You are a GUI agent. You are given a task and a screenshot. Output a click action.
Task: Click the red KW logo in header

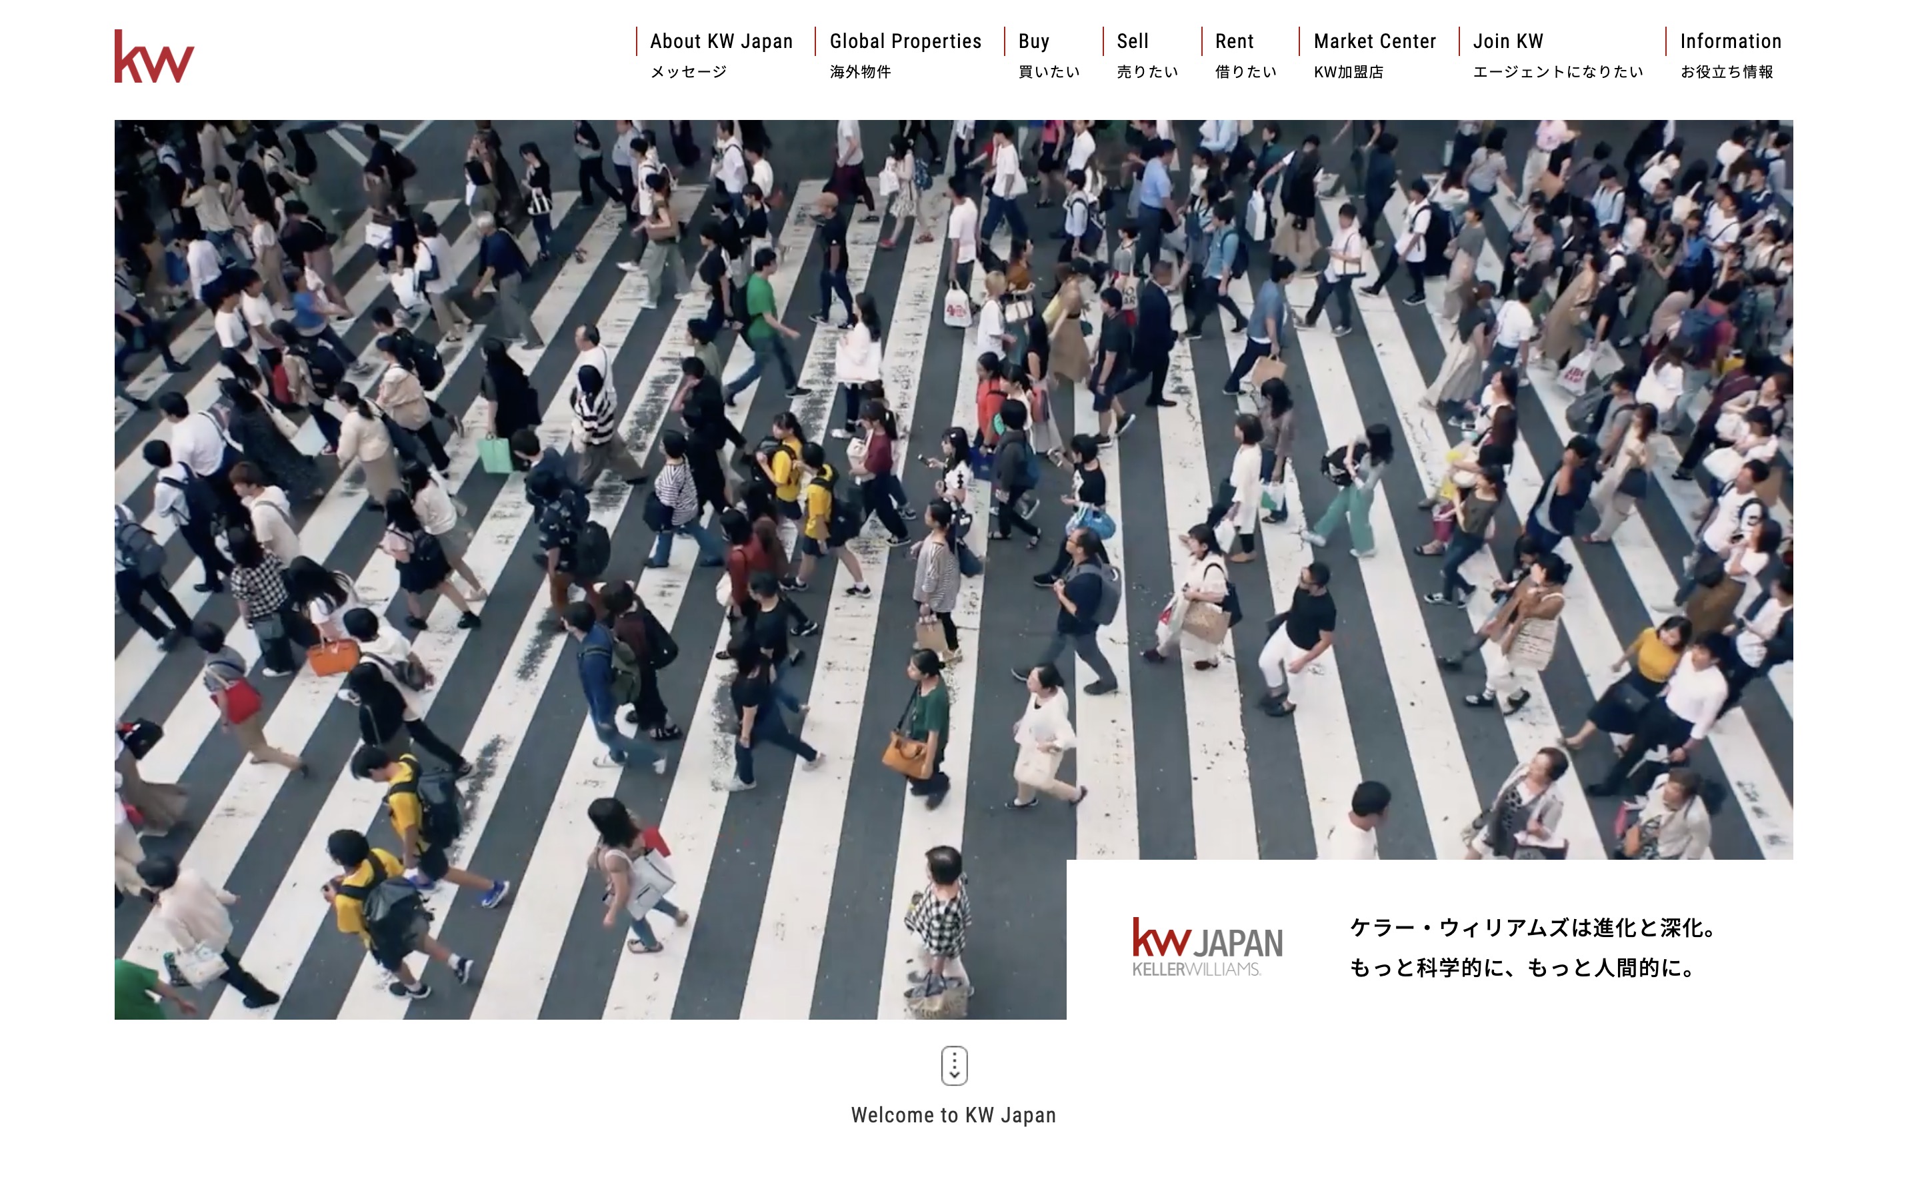click(x=153, y=57)
